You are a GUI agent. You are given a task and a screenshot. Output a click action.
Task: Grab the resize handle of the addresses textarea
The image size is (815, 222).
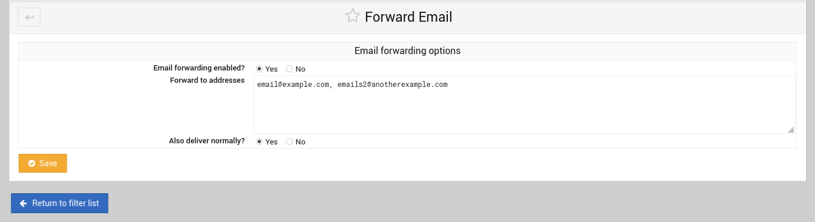[791, 130]
